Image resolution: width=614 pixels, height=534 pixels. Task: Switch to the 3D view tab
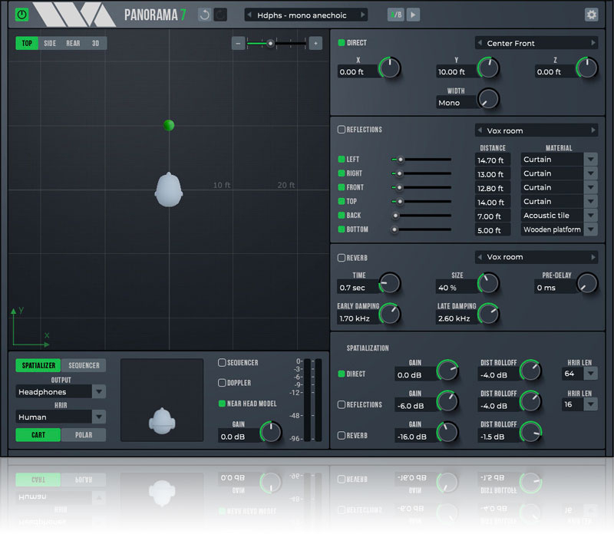[x=95, y=43]
